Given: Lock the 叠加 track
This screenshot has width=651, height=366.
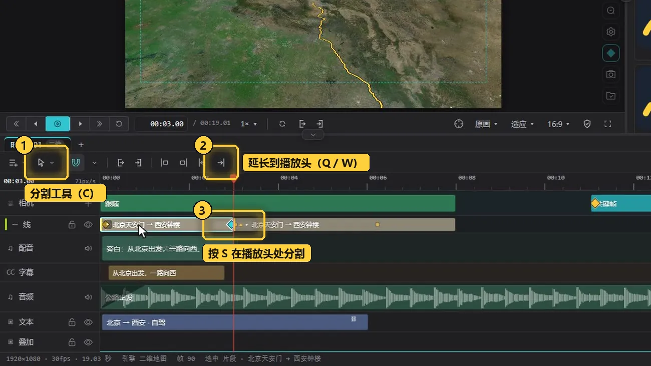Looking at the screenshot, I should [72, 342].
